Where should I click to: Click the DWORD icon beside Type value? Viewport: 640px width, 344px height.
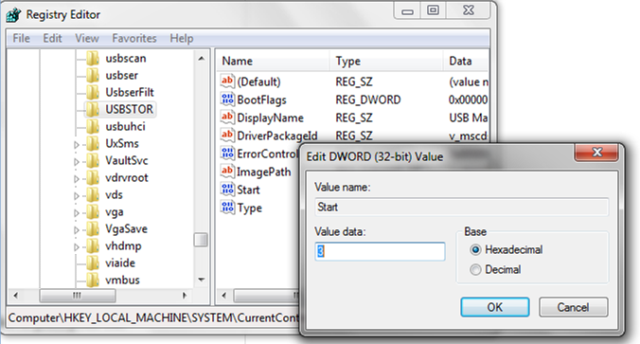[x=227, y=208]
